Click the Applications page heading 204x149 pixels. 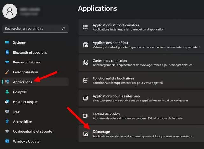click(x=98, y=9)
